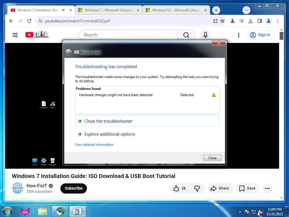Viewport: 289px width, 217px height.
Task: Open the media control icon in toolbar
Action: 242,21
